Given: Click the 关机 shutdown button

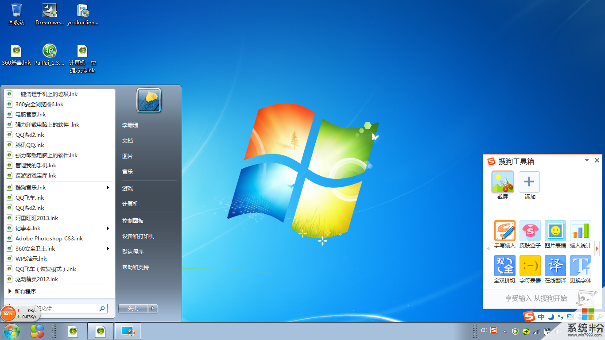Looking at the screenshot, I should pos(133,309).
